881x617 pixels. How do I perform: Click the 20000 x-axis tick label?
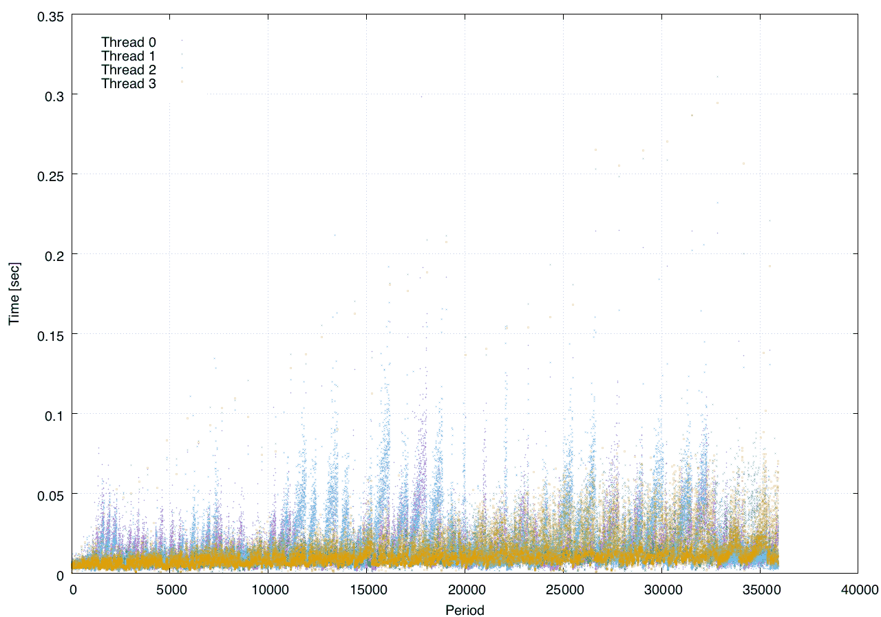pos(465,589)
